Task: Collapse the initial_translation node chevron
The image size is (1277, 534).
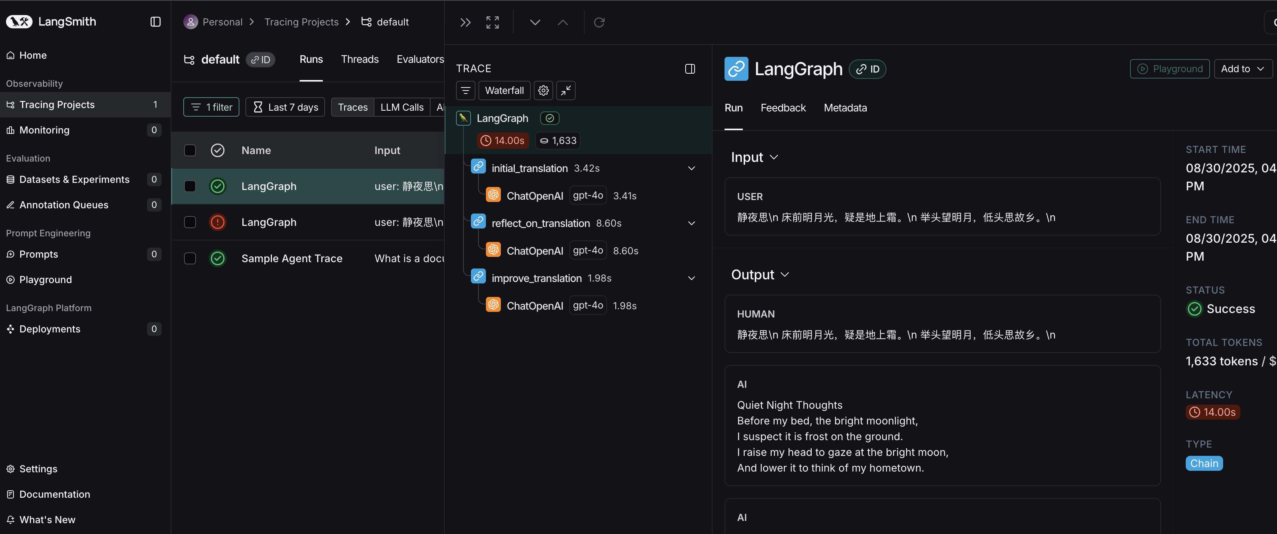Action: [x=691, y=169]
